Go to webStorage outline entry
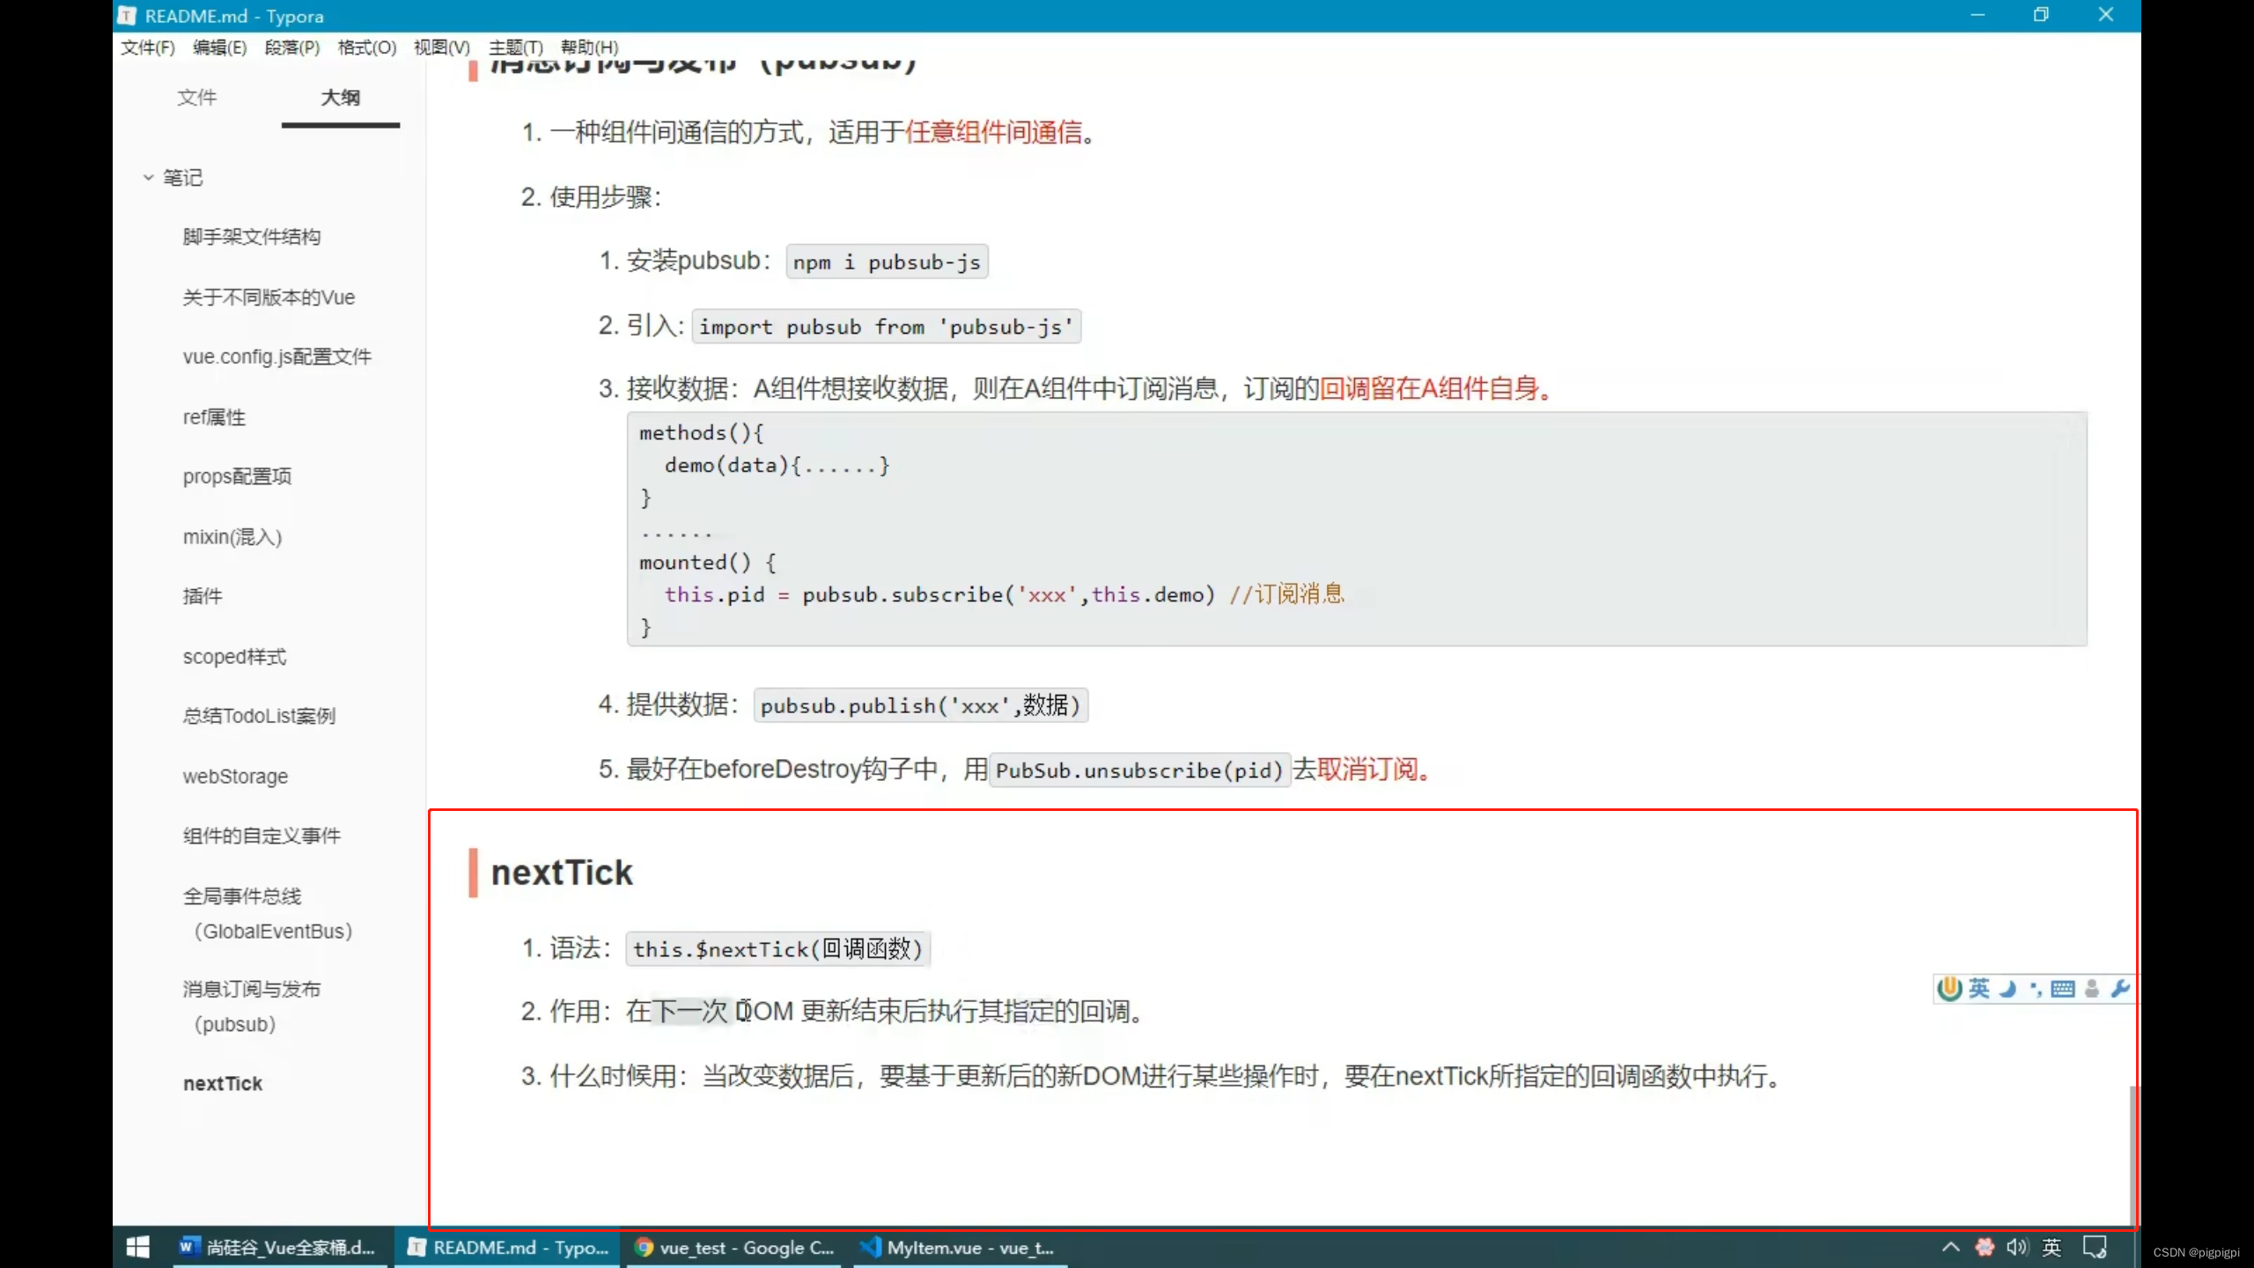 (235, 777)
